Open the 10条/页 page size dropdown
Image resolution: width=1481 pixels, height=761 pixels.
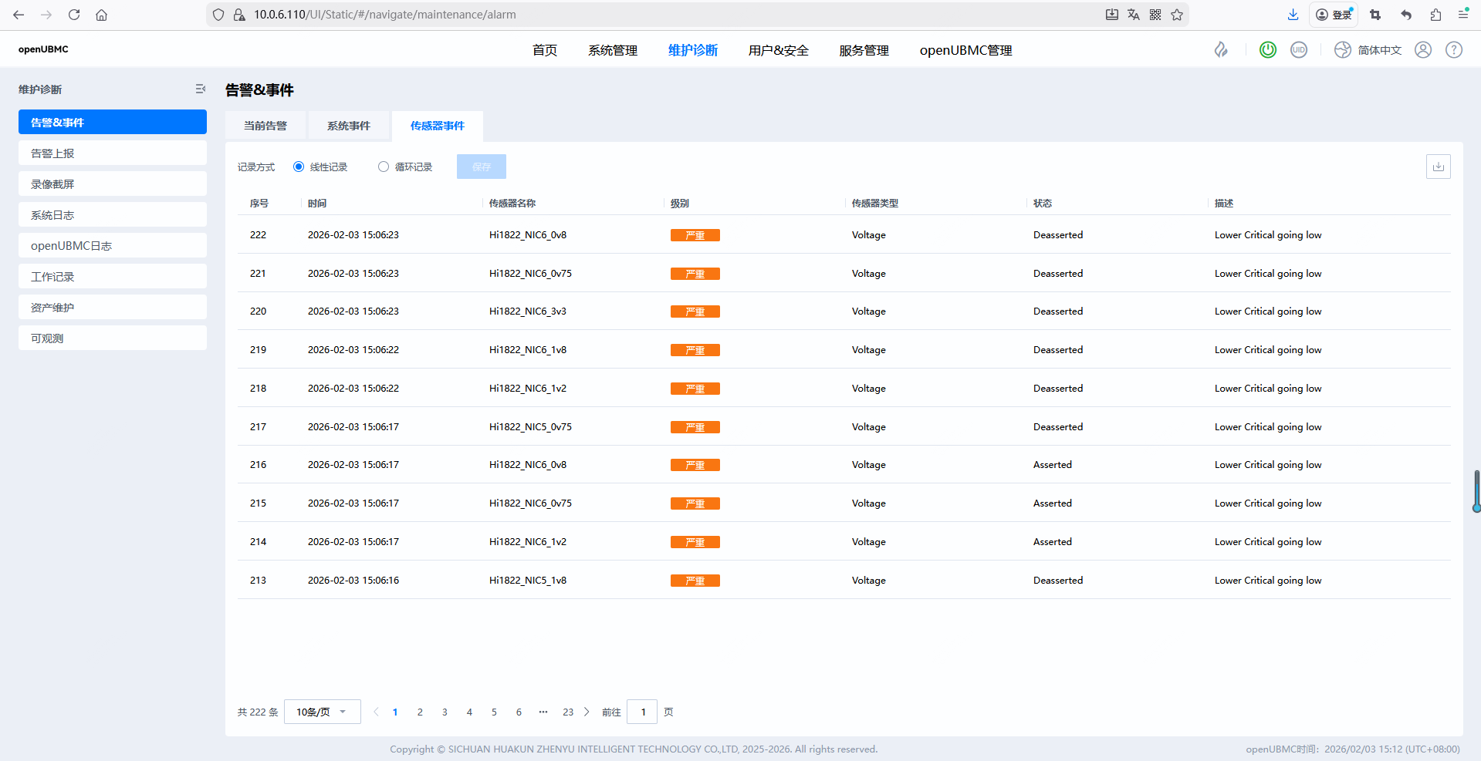[x=322, y=712]
